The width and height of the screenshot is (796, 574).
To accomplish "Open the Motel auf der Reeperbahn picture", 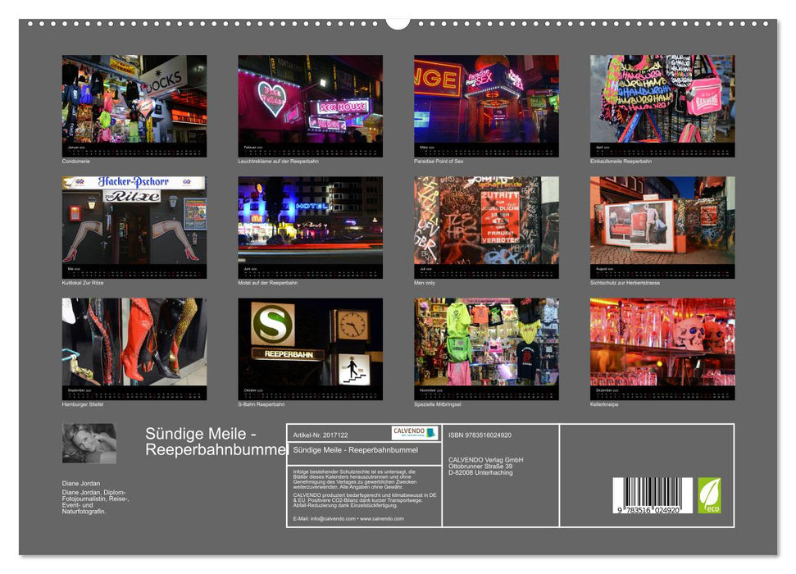I will (310, 221).
